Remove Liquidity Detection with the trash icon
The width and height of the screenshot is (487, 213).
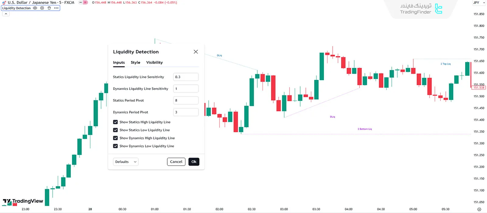[49, 8]
